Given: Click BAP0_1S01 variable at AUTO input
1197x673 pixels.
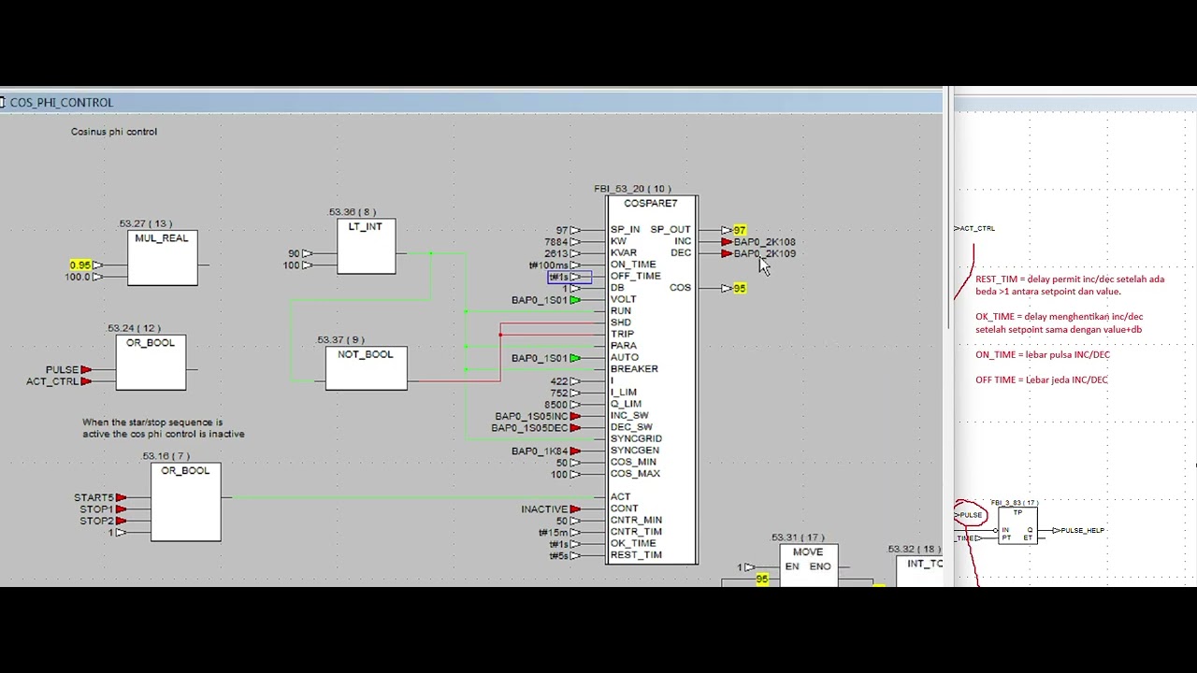Looking at the screenshot, I should click(540, 358).
